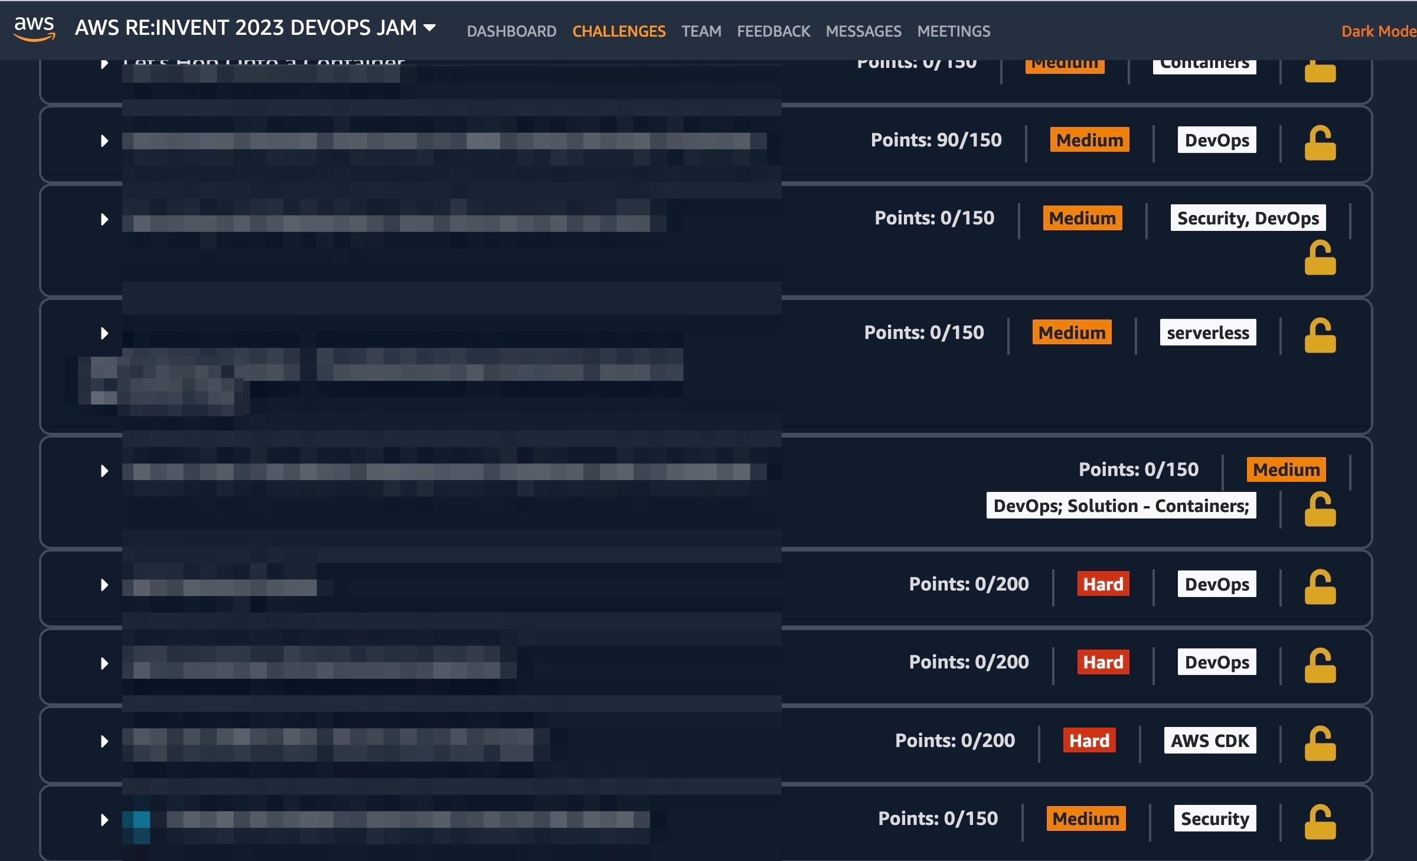
Task: Click the Points: 90/150 text
Action: (936, 140)
